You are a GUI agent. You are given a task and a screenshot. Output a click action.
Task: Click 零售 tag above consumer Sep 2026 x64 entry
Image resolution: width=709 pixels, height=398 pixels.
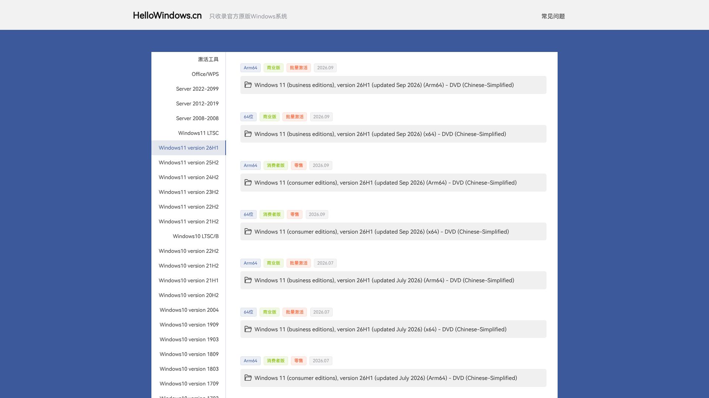[x=295, y=214]
